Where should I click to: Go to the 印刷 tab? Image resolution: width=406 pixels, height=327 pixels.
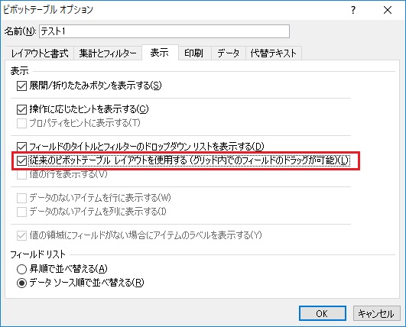[x=194, y=53]
